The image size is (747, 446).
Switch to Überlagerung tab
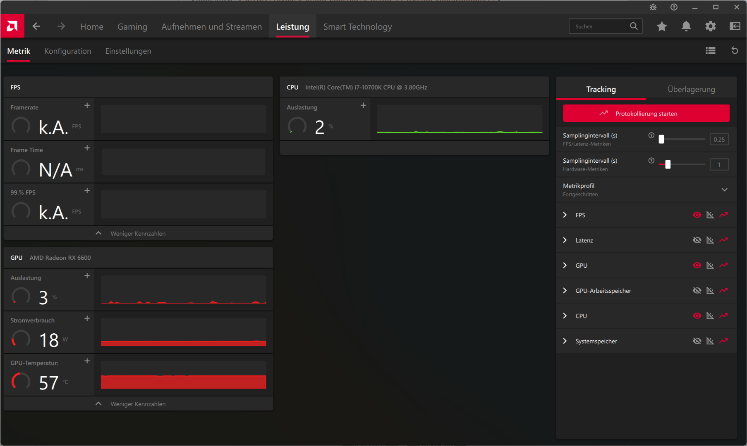[691, 89]
